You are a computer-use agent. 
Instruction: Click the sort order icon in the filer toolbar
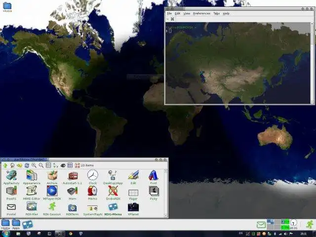55,165
